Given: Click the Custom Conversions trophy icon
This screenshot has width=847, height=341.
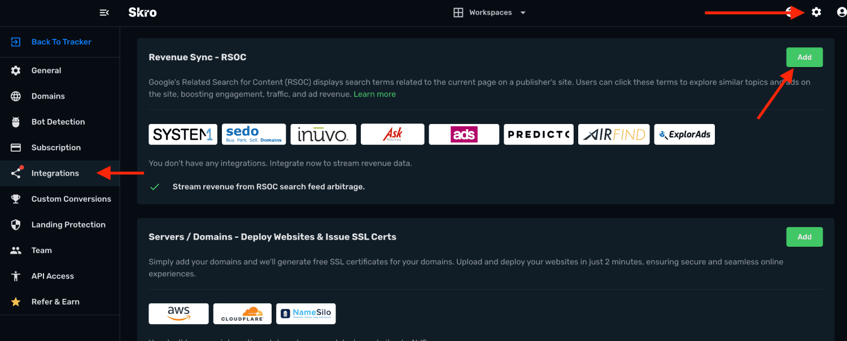Looking at the screenshot, I should pos(16,199).
